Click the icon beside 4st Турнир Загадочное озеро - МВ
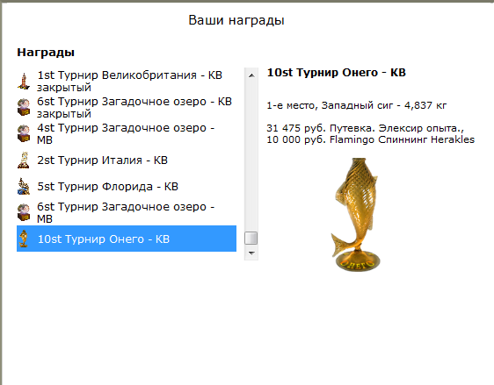 click(24, 133)
